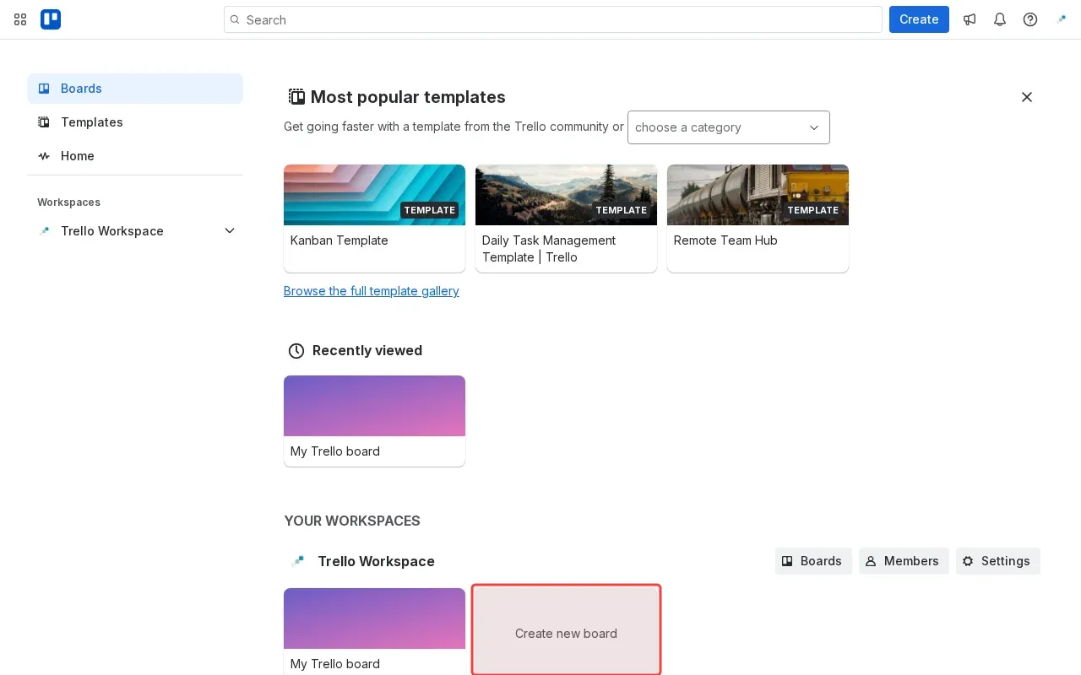Image resolution: width=1081 pixels, height=675 pixels.
Task: Collapse the Trello Workspace chevron in sidebar
Action: 230,230
